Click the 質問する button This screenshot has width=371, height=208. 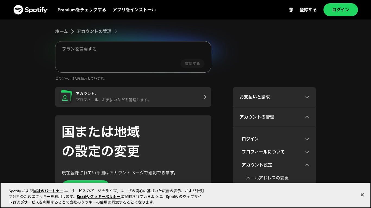tap(193, 64)
